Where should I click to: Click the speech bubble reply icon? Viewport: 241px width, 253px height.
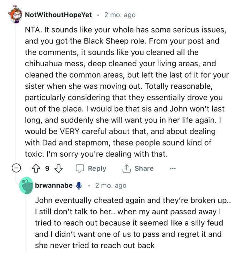tap(80, 168)
